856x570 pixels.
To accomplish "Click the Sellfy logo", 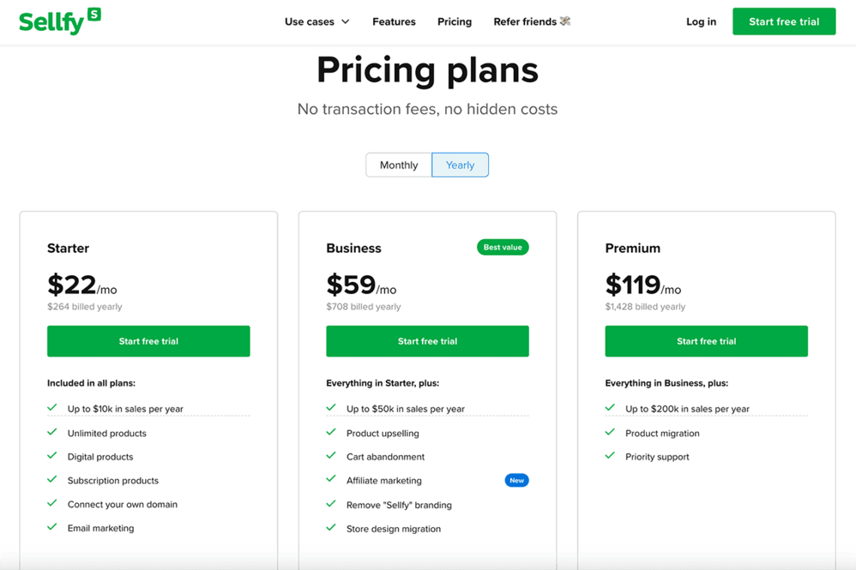I will pyautogui.click(x=59, y=21).
